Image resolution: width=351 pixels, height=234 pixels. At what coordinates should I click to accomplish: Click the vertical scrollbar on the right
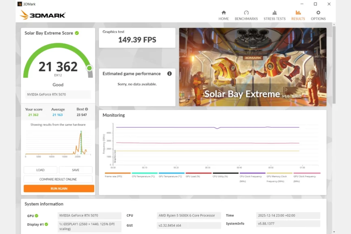click(334, 122)
